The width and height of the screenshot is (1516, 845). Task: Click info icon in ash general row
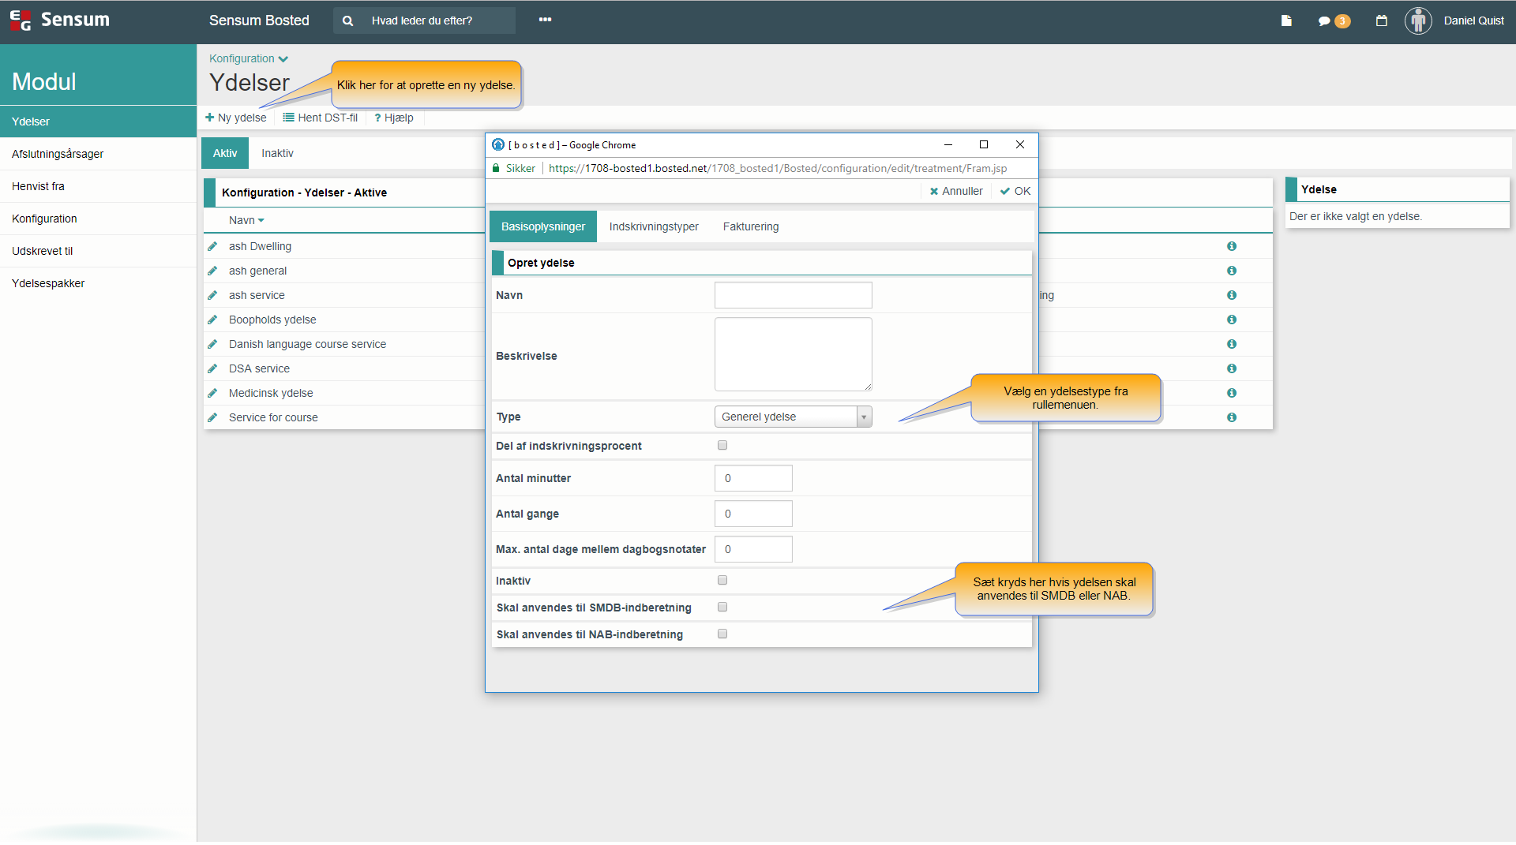pos(1232,271)
